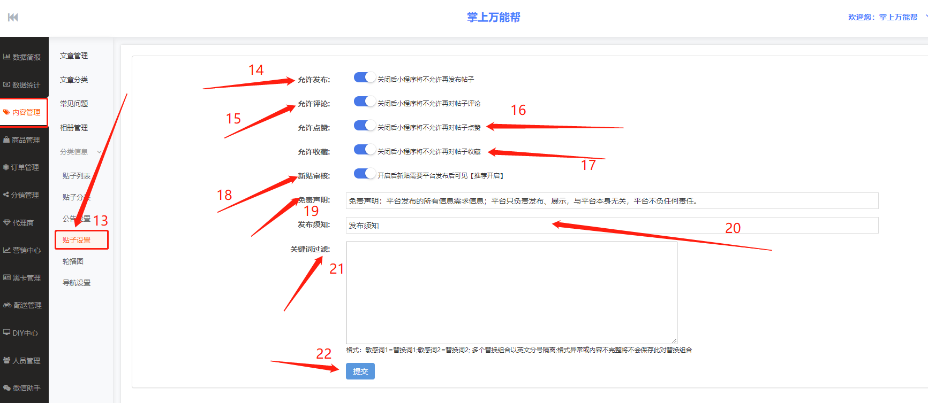The width and height of the screenshot is (928, 403).
Task: Click the diamond icon beside 代理商
Action: (7, 222)
